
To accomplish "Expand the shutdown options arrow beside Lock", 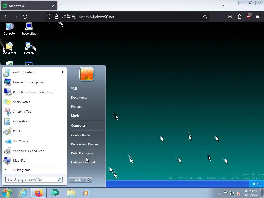I will 89,180.
